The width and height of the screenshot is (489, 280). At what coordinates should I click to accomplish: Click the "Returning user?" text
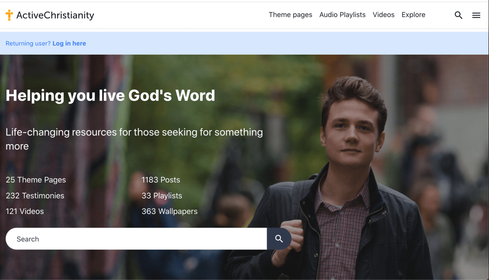click(x=28, y=43)
